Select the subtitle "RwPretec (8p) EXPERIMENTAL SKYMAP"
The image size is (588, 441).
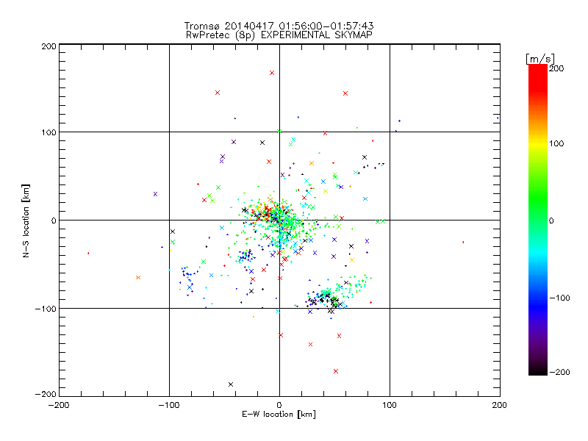coord(279,35)
